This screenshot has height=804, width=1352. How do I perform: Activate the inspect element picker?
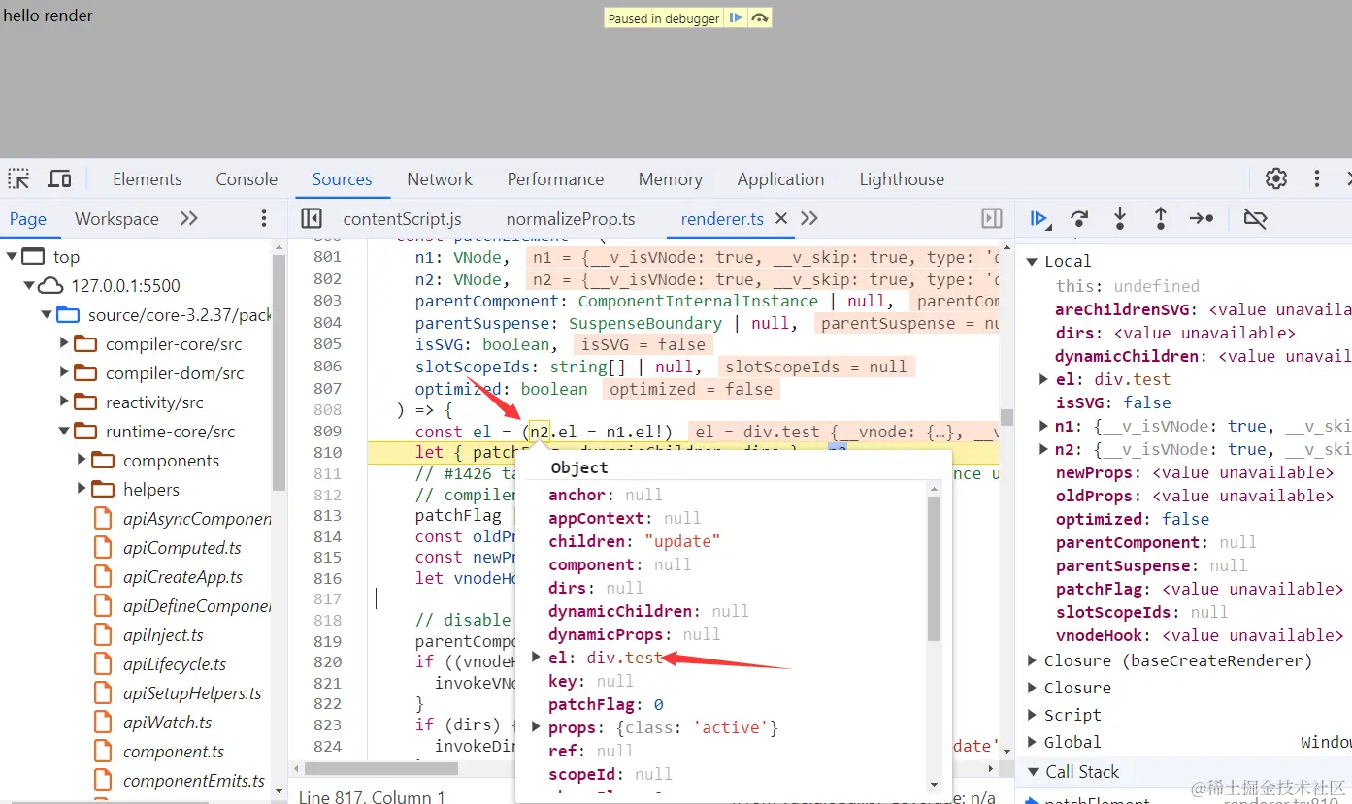[18, 178]
